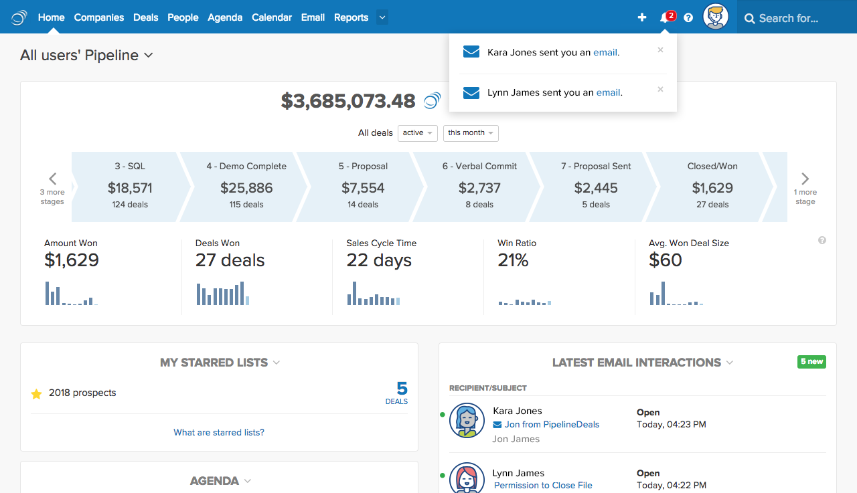
Task: Dismiss the Kara Jones email notification
Action: coord(660,50)
